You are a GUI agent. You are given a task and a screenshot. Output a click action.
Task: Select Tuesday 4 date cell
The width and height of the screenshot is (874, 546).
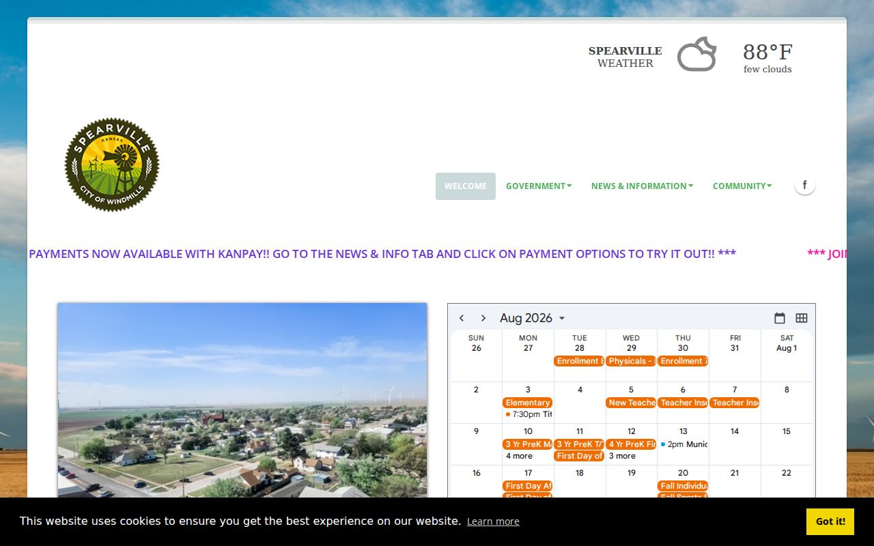click(x=580, y=390)
